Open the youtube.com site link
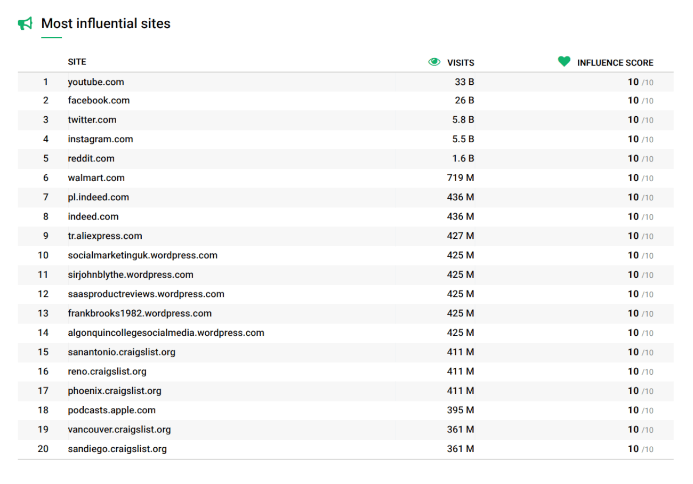693x484 pixels. (96, 82)
